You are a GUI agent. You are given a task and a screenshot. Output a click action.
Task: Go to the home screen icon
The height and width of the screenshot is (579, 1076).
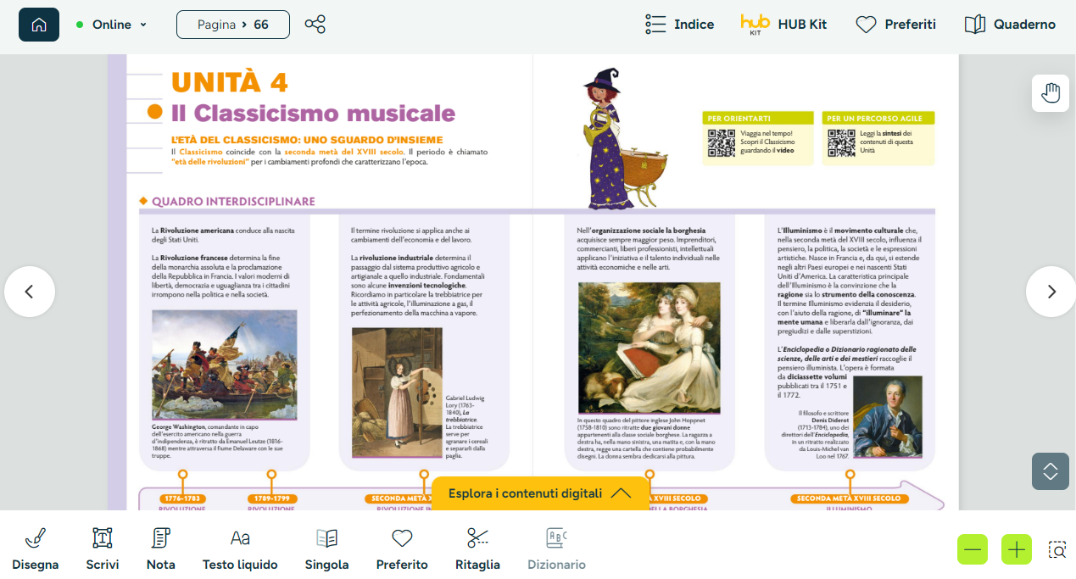tap(39, 25)
